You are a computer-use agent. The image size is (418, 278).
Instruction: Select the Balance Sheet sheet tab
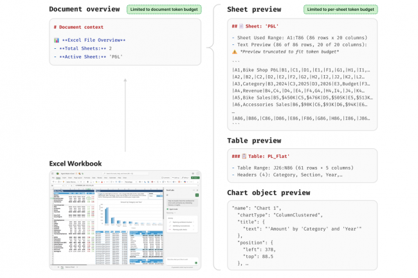tap(69, 267)
